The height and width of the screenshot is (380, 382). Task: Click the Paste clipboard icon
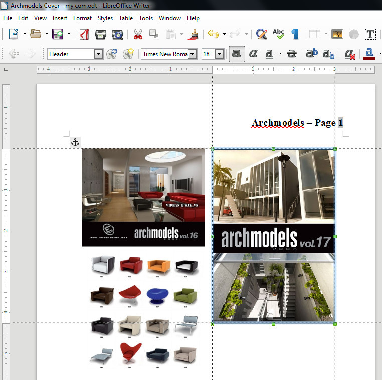point(171,34)
